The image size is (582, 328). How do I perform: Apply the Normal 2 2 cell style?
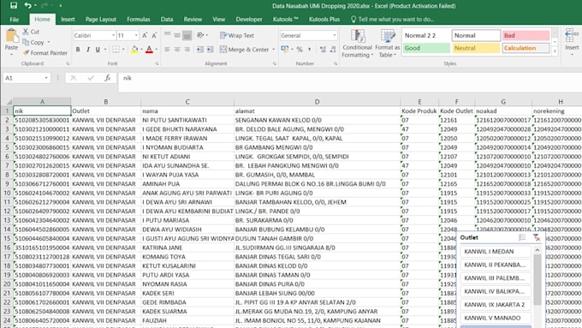[x=426, y=35]
